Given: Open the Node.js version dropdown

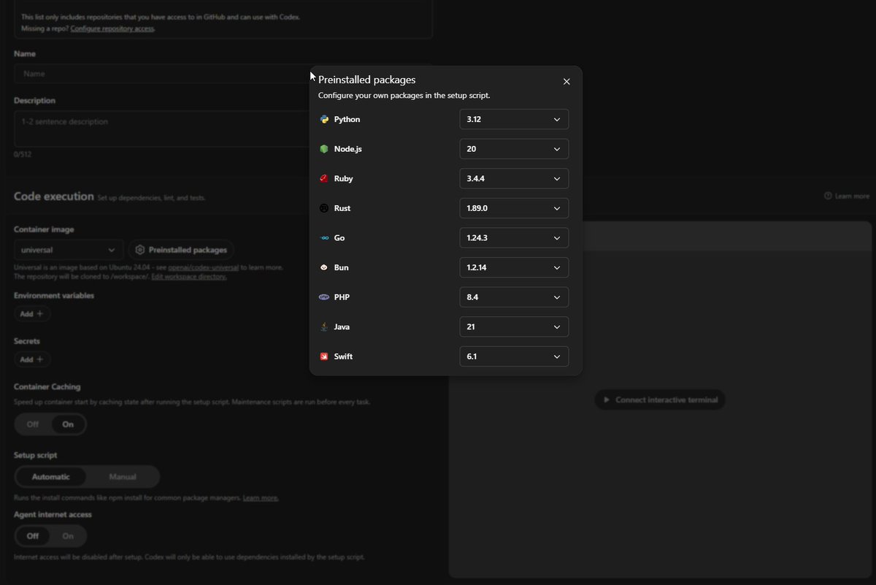Looking at the screenshot, I should [x=514, y=149].
